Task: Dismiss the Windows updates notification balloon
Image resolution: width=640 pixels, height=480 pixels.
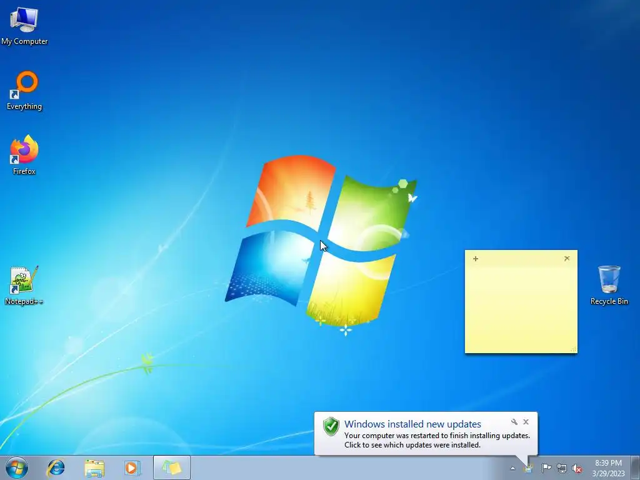Action: pos(526,422)
